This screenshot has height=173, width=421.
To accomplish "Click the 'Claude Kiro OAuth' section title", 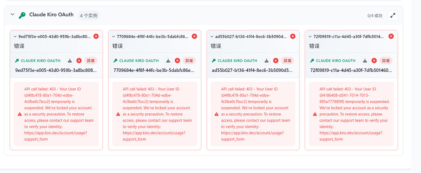I will [x=51, y=15].
